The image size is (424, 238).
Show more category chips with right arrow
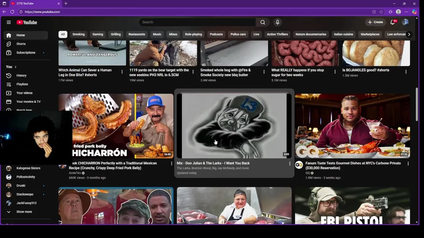tap(409, 34)
